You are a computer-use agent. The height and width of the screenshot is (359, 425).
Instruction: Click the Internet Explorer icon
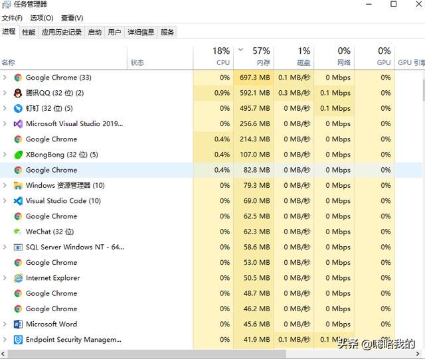[x=18, y=278]
